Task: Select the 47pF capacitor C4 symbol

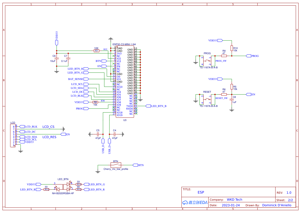Action: pyautogui.click(x=114, y=134)
